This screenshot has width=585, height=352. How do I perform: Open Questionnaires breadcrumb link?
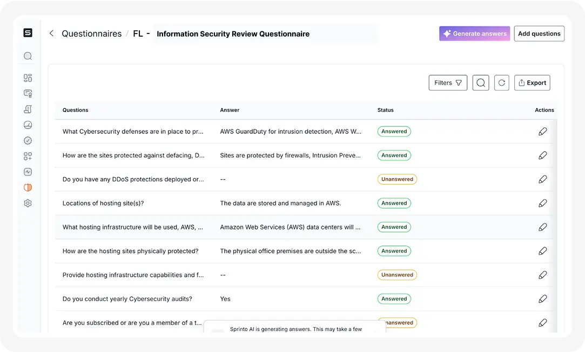[91, 33]
